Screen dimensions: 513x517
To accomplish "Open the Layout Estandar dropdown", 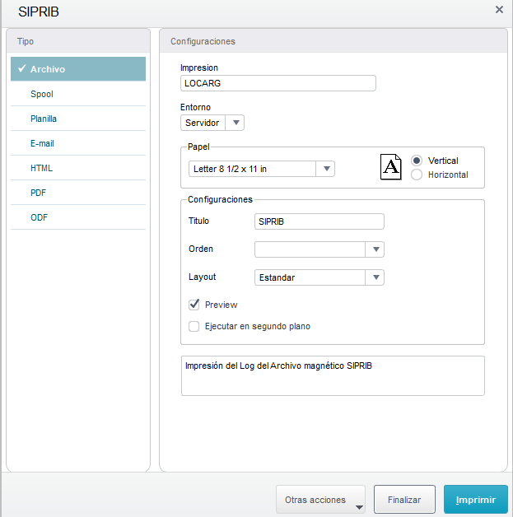I will click(x=319, y=277).
